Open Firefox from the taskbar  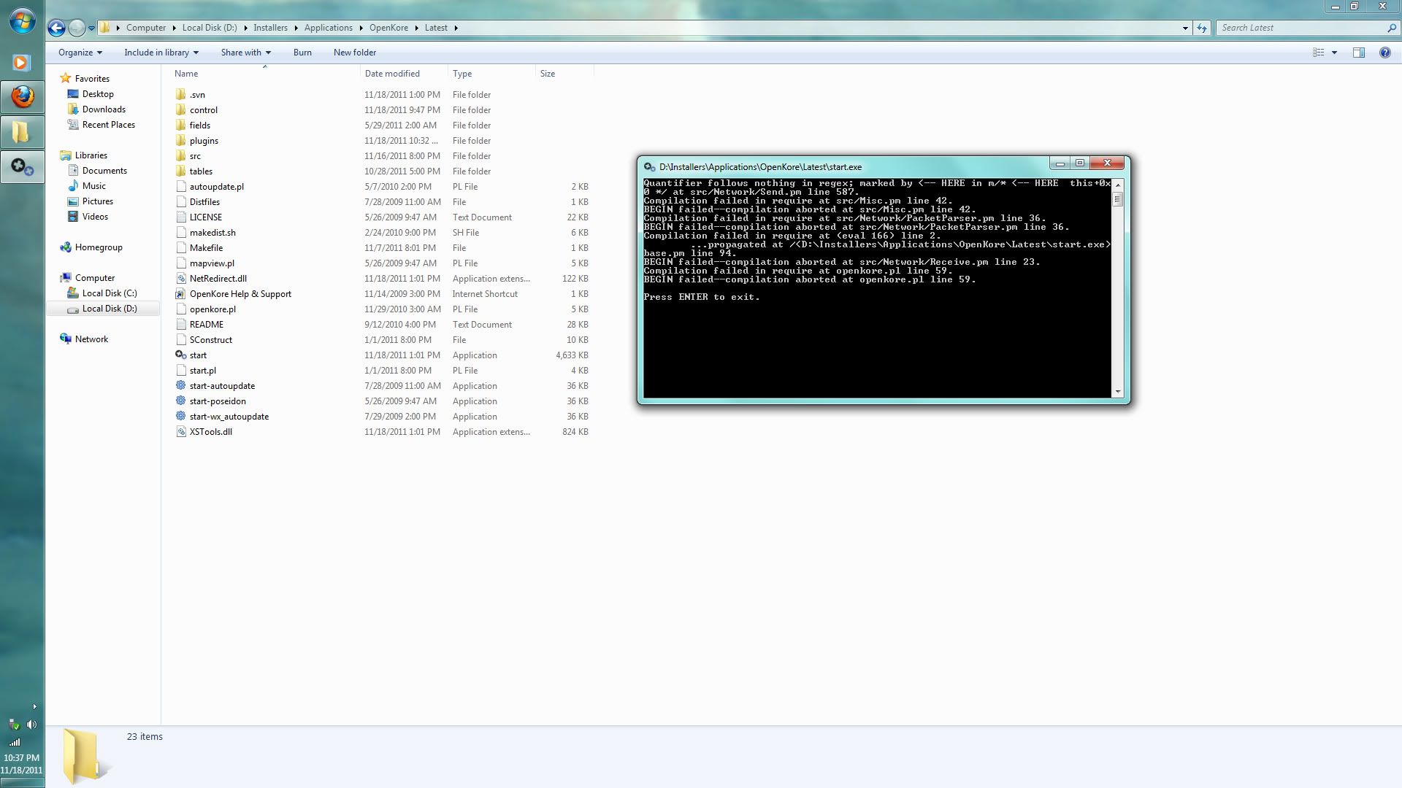pos(22,97)
